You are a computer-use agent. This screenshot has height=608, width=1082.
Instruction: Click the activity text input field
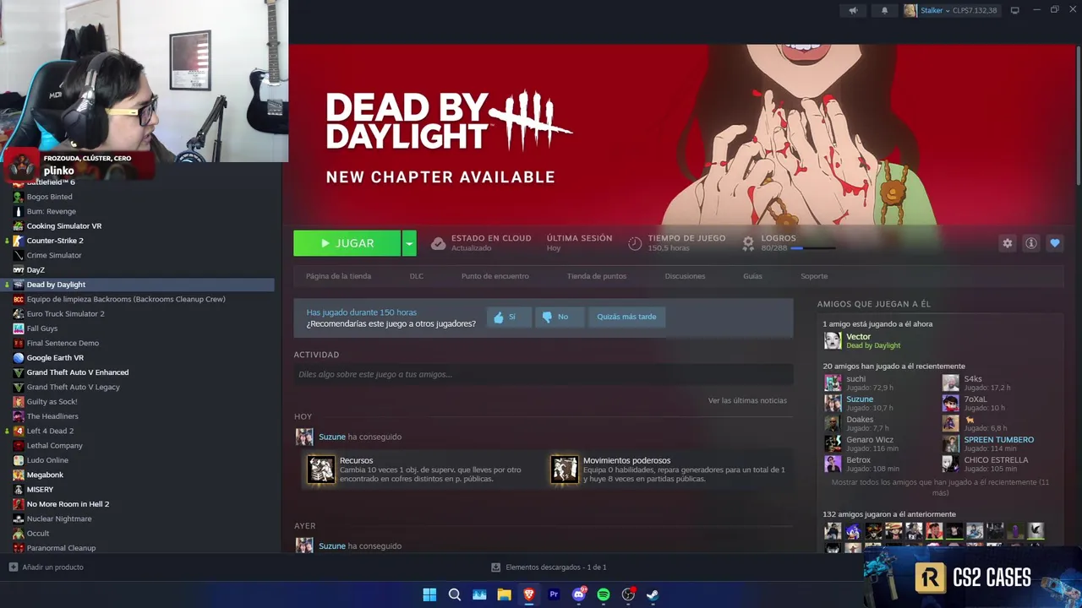coord(543,374)
